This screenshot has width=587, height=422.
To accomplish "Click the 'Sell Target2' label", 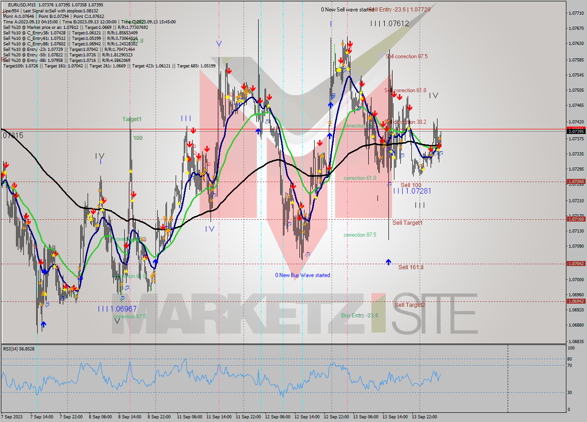I will [x=410, y=305].
